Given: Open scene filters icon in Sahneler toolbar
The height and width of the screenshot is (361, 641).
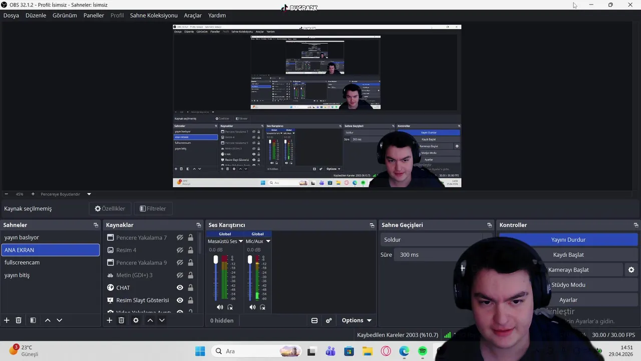Looking at the screenshot, I should coord(33,320).
